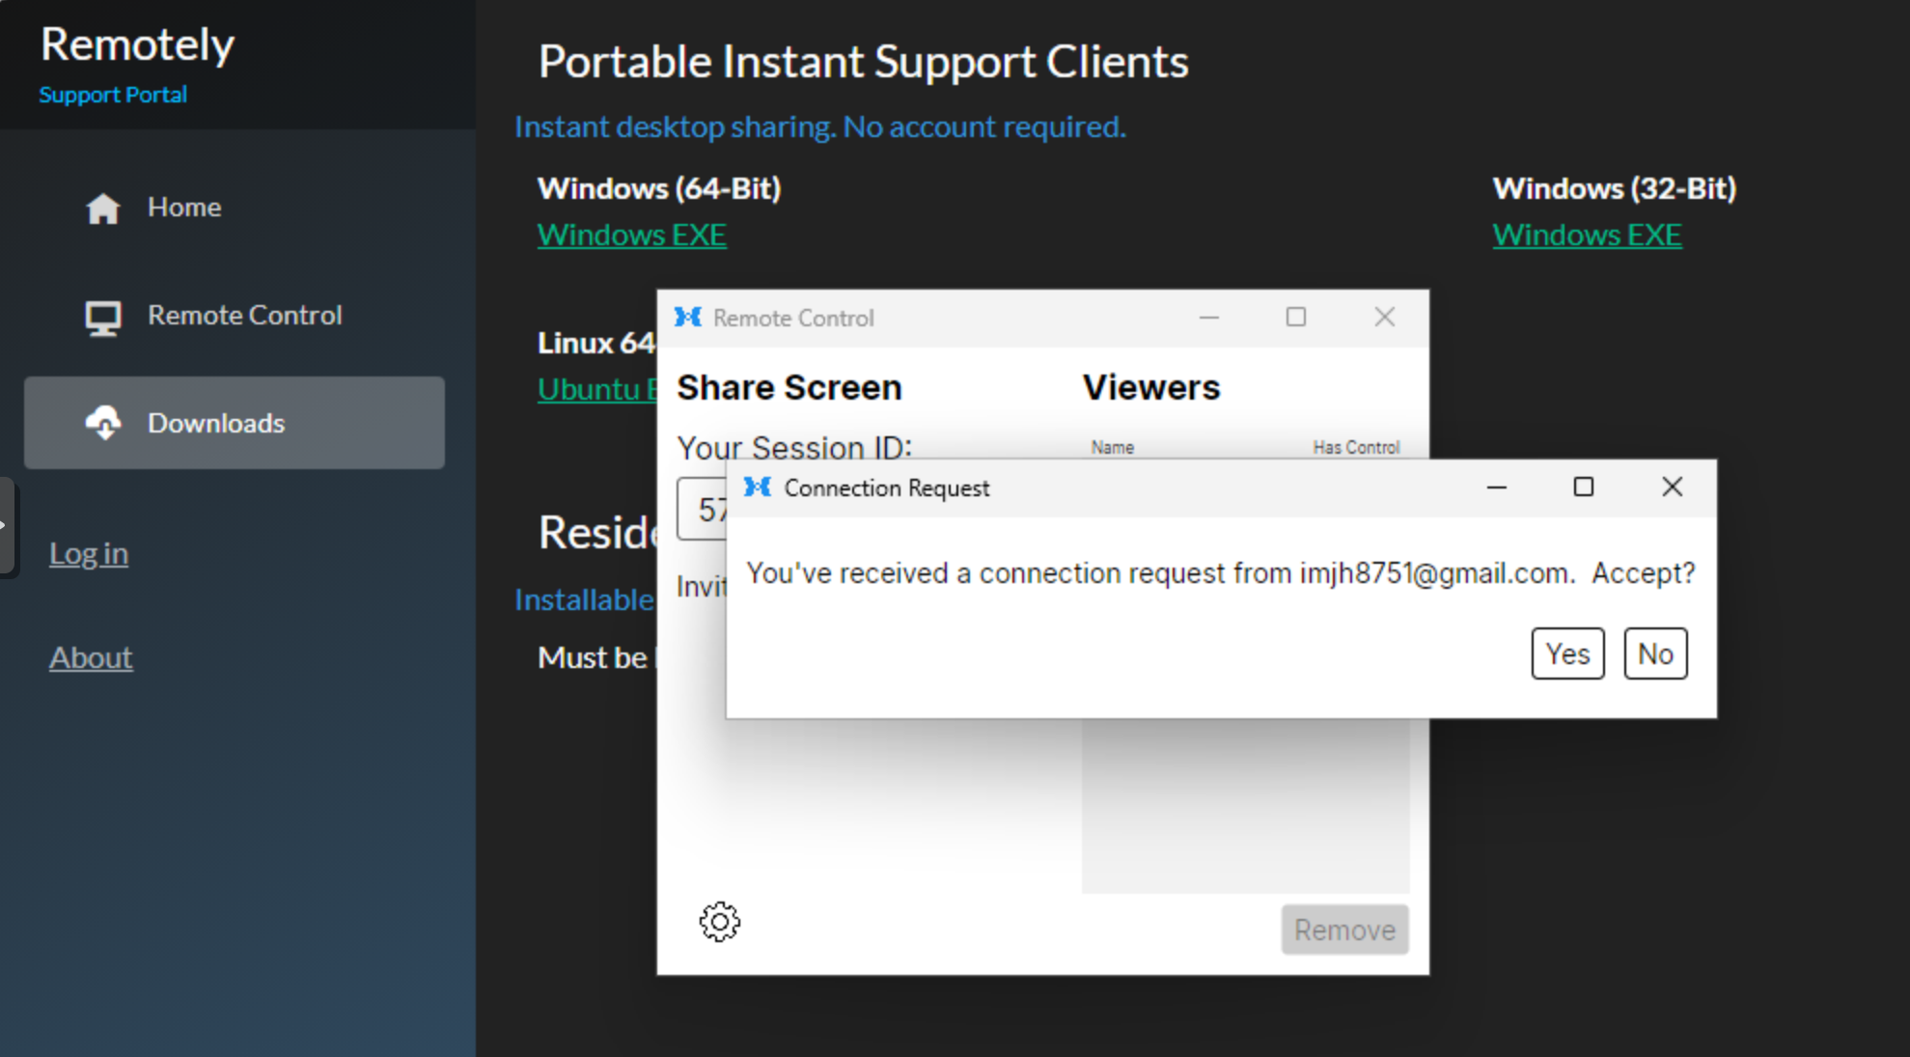This screenshot has height=1057, width=1910.
Task: Click the Downloads cloud icon
Action: [103, 423]
